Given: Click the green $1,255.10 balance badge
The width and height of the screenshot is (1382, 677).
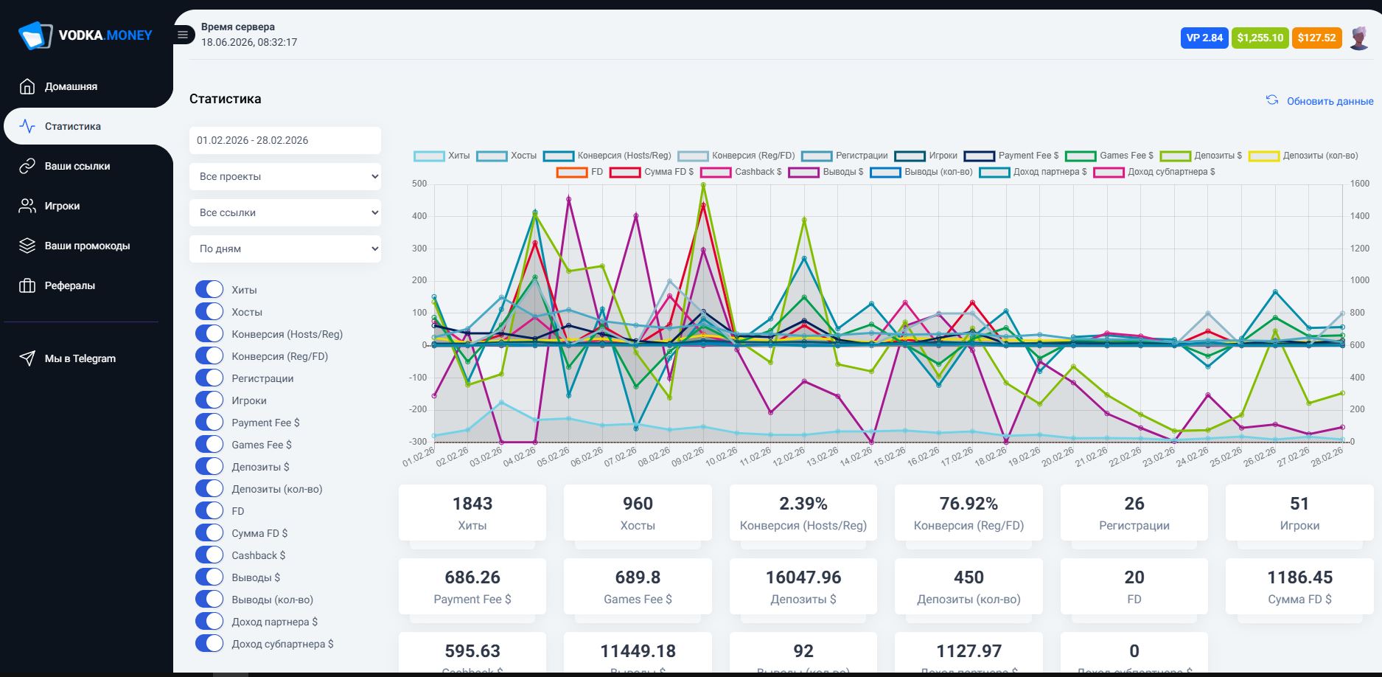Looking at the screenshot, I should click(x=1260, y=38).
